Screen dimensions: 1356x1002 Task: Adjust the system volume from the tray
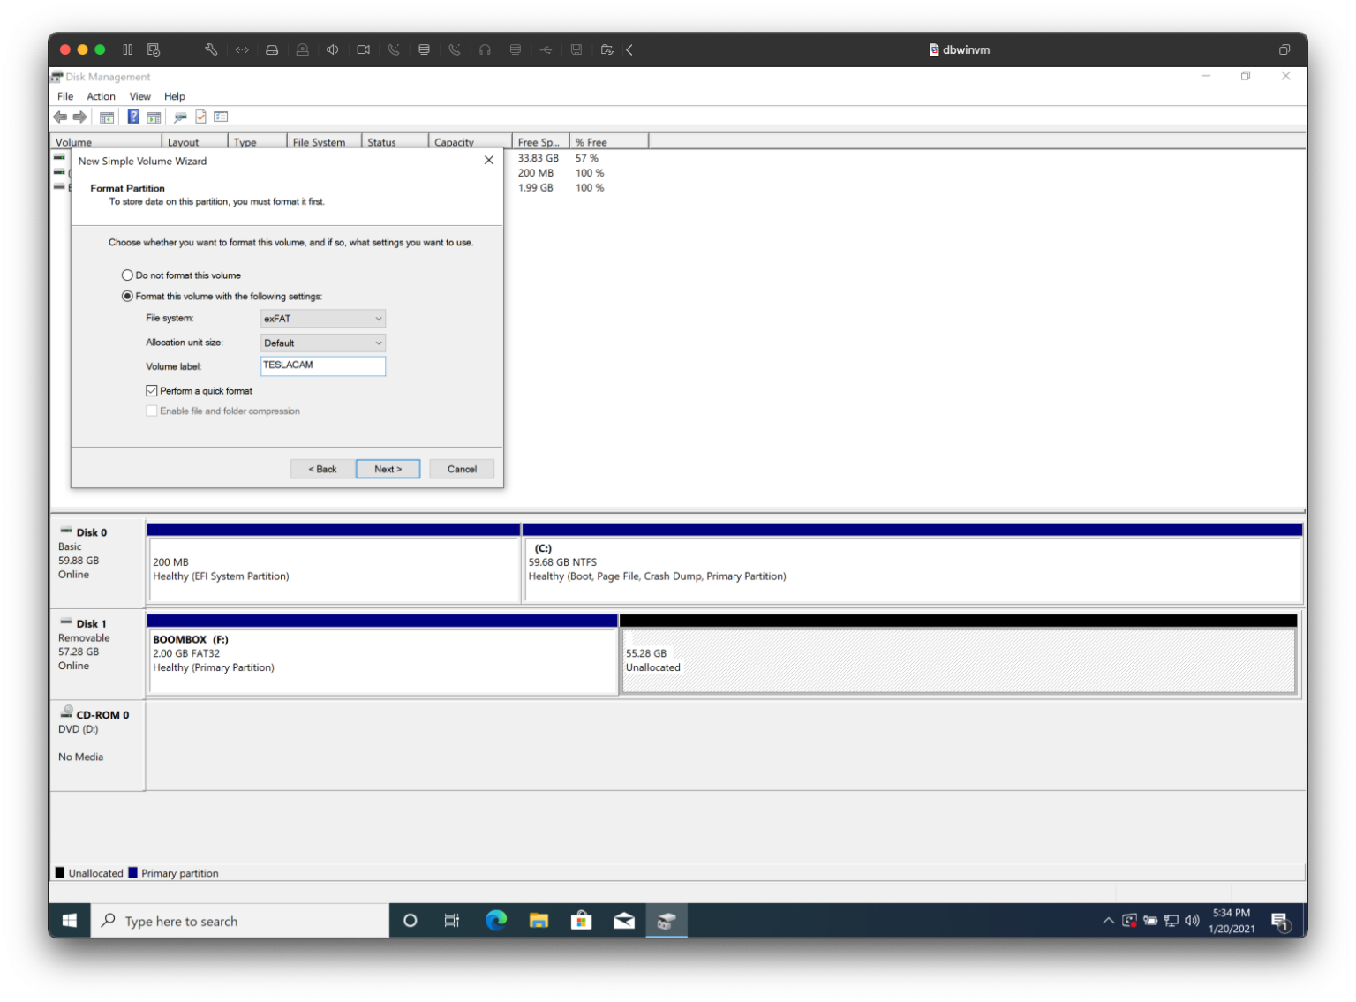pos(1192,920)
